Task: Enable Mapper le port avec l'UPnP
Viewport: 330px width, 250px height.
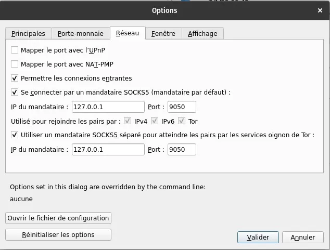Action: pyautogui.click(x=15, y=50)
